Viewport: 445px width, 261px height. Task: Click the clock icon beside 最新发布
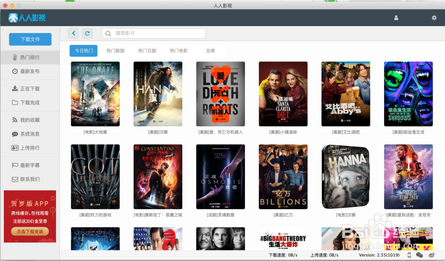pos(15,71)
